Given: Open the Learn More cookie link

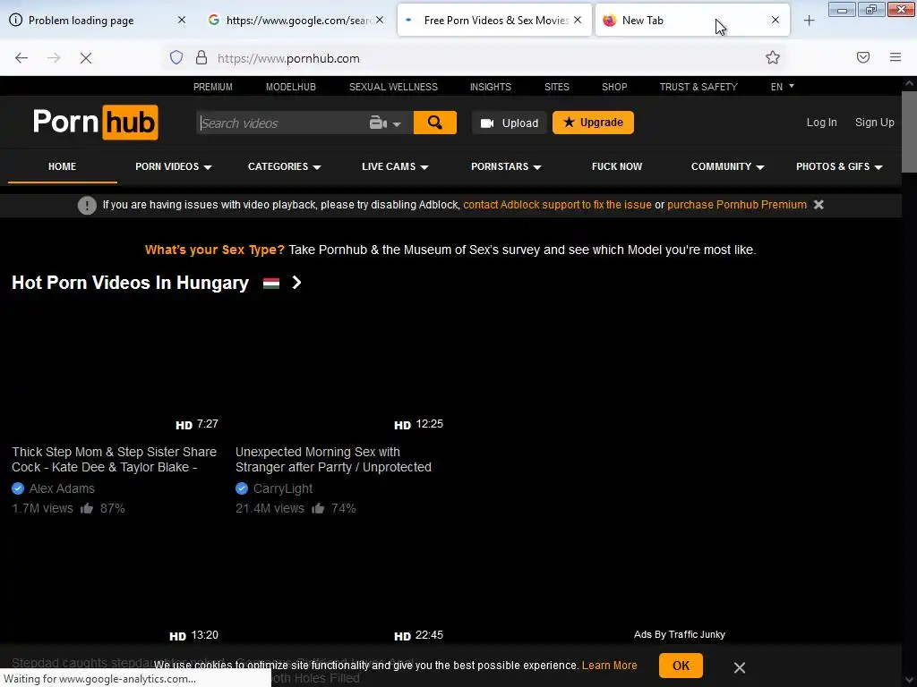Looking at the screenshot, I should tap(609, 666).
